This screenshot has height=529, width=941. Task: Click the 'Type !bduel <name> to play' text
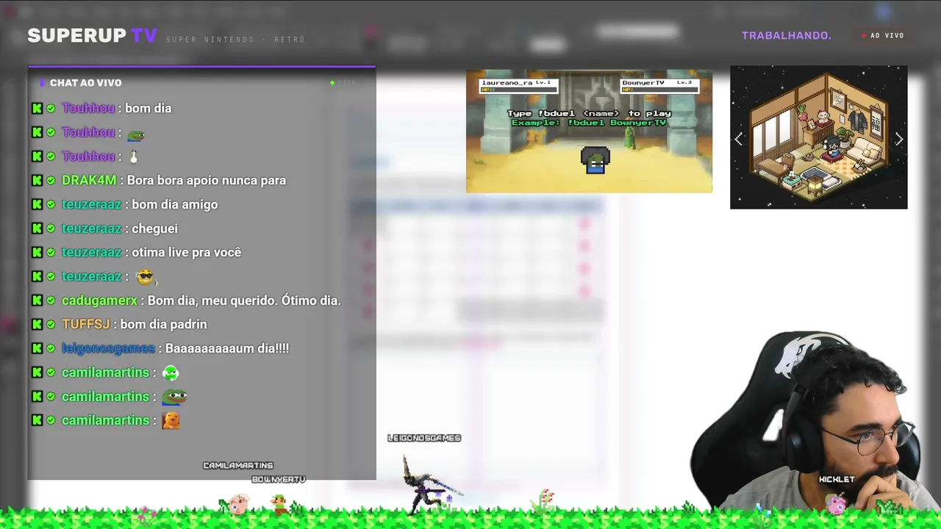(589, 113)
